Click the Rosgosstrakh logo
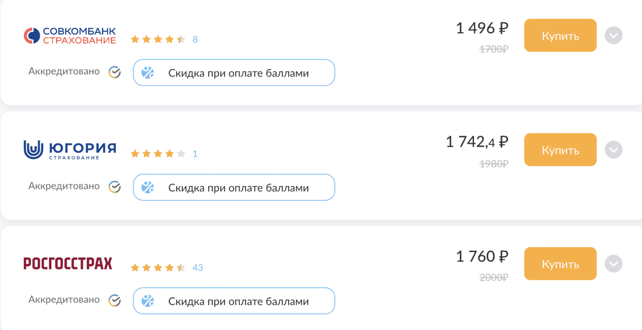642x330 pixels. coord(68,263)
